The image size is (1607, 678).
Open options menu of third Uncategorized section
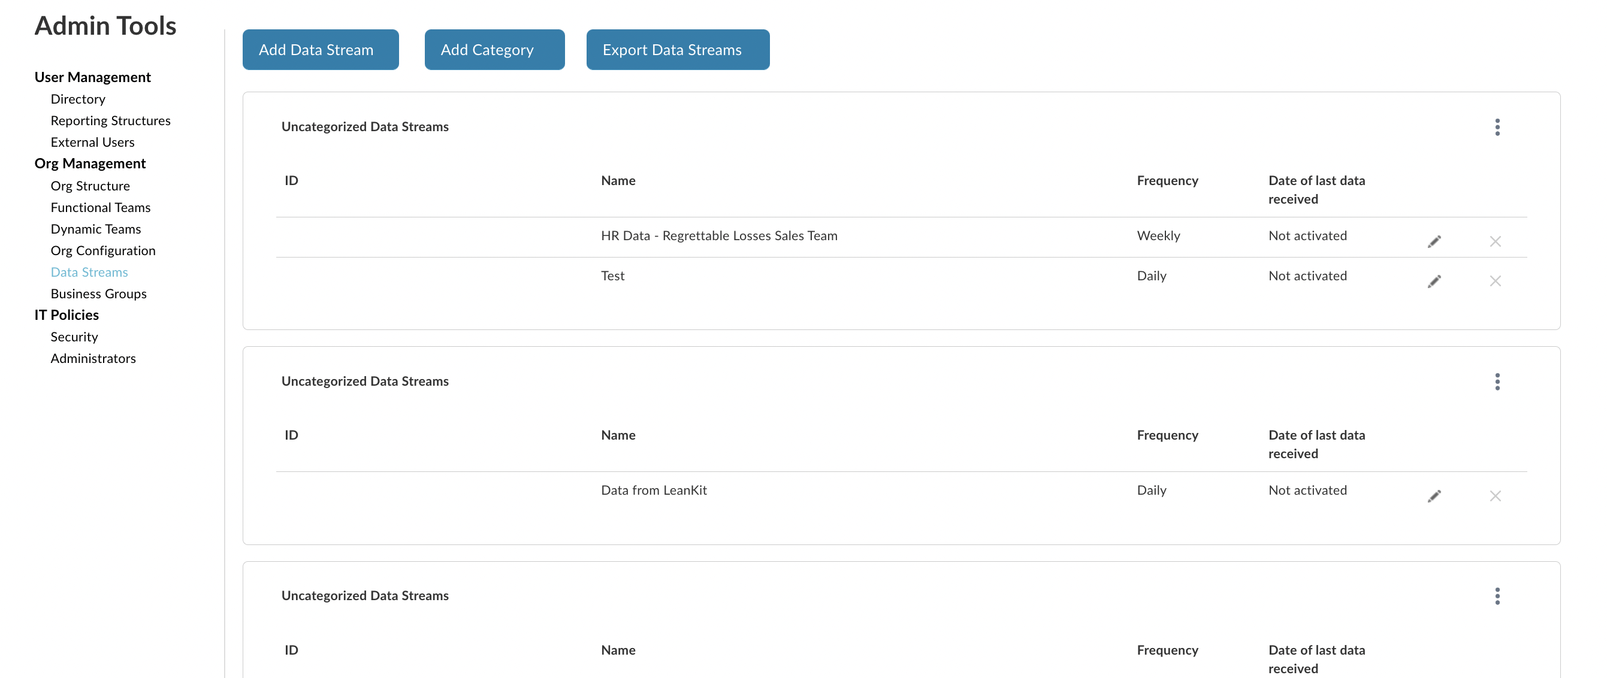pyautogui.click(x=1497, y=597)
